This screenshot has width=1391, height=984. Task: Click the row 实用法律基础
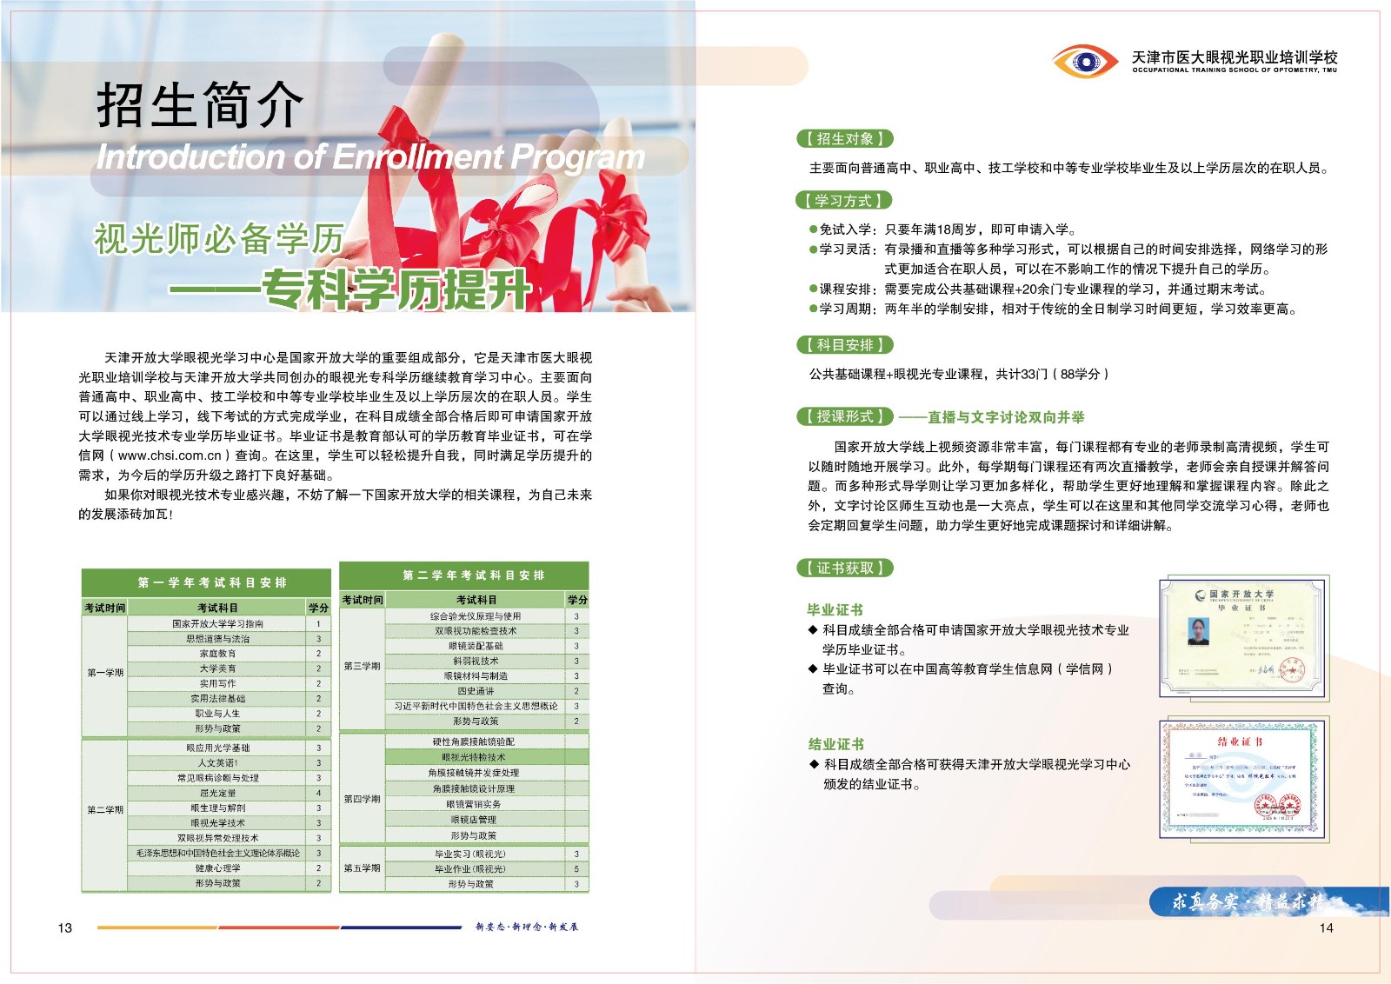(230, 699)
